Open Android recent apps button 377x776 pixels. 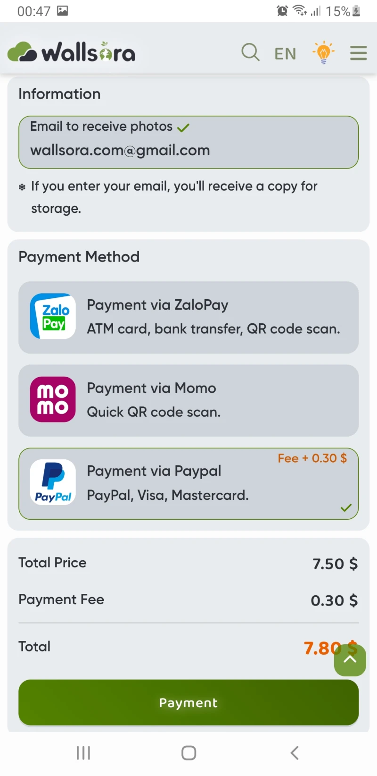[x=83, y=753]
